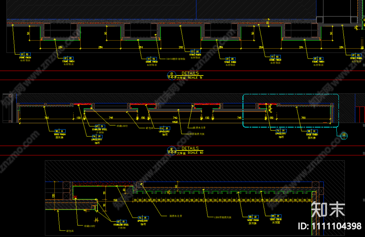365x237 pixels.
Task: Select WD 01 实木条 tag in bottom detail
Action: (253, 220)
